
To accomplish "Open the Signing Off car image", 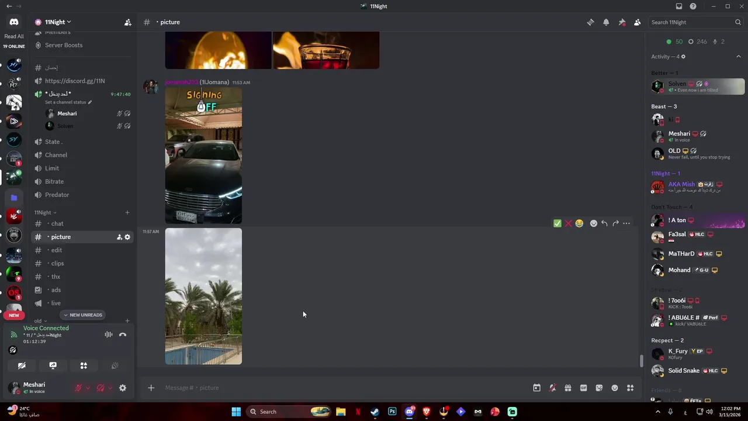I will pos(203,156).
